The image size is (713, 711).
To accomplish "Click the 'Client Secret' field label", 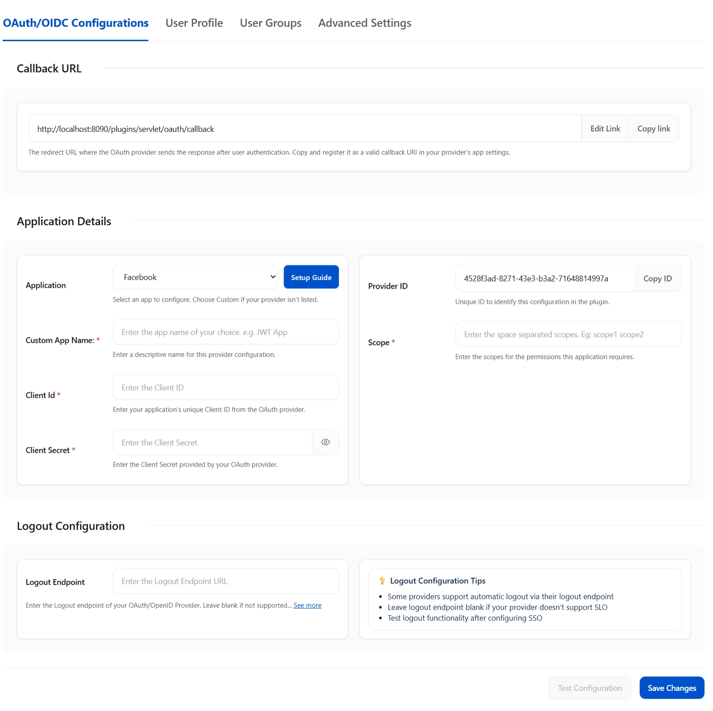I will pos(47,450).
